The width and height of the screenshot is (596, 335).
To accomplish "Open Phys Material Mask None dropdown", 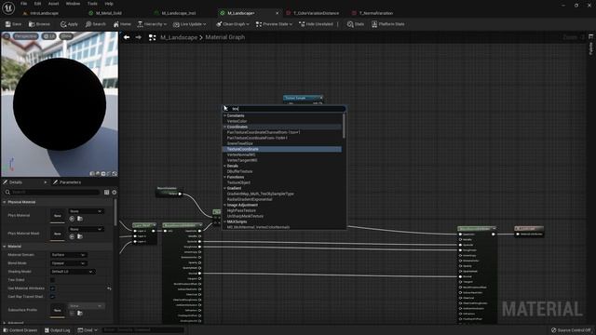I will tap(86, 229).
